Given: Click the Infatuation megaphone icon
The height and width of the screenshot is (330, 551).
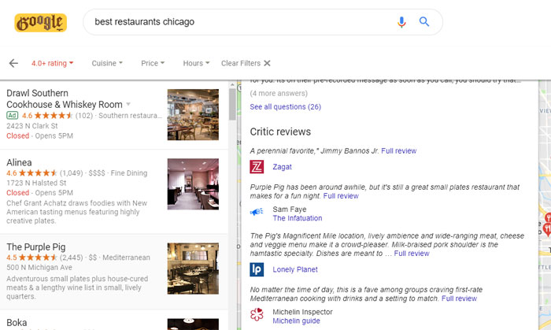Looking at the screenshot, I should [257, 213].
